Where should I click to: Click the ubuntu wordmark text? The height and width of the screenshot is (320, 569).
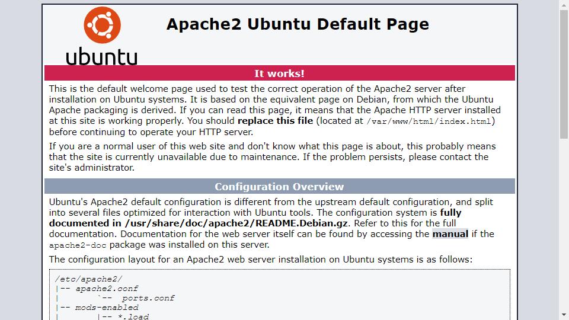[x=101, y=56]
